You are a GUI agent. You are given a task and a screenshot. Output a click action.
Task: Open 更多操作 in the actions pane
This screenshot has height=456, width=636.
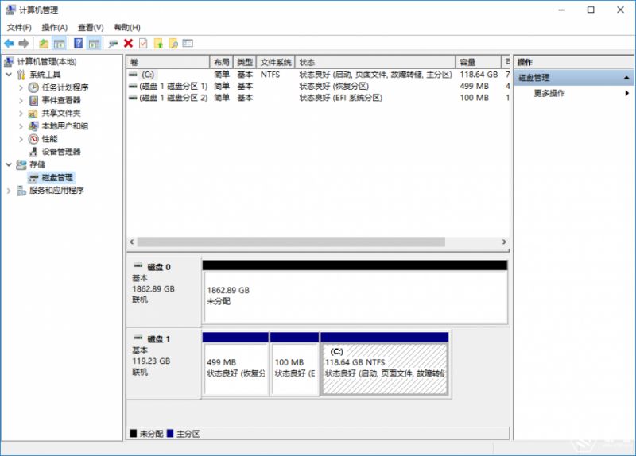click(549, 93)
